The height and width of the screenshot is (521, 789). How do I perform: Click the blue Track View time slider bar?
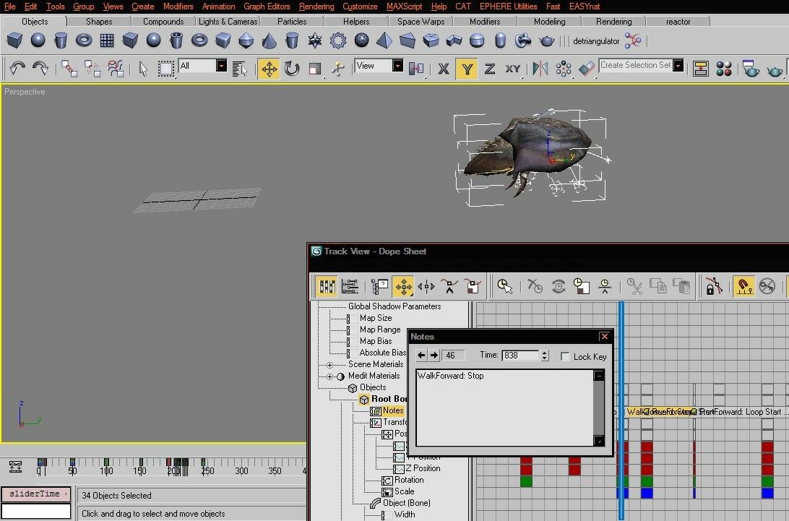(621, 410)
